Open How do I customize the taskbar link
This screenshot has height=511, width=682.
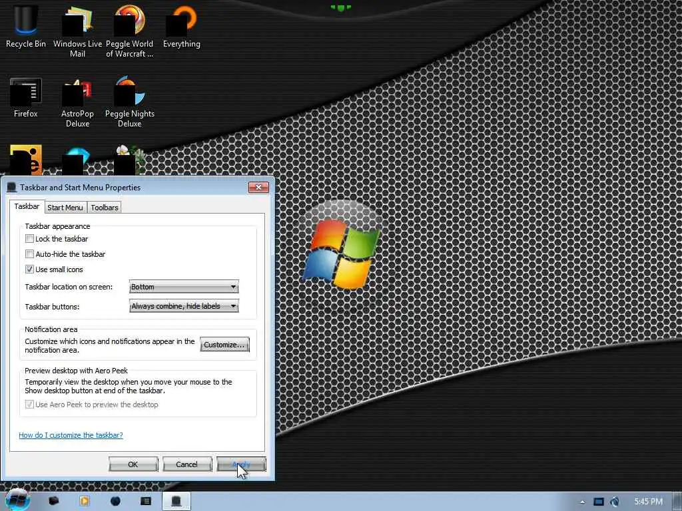[71, 435]
